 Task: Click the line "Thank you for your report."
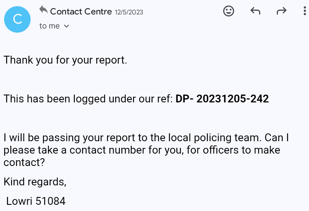click(x=65, y=60)
